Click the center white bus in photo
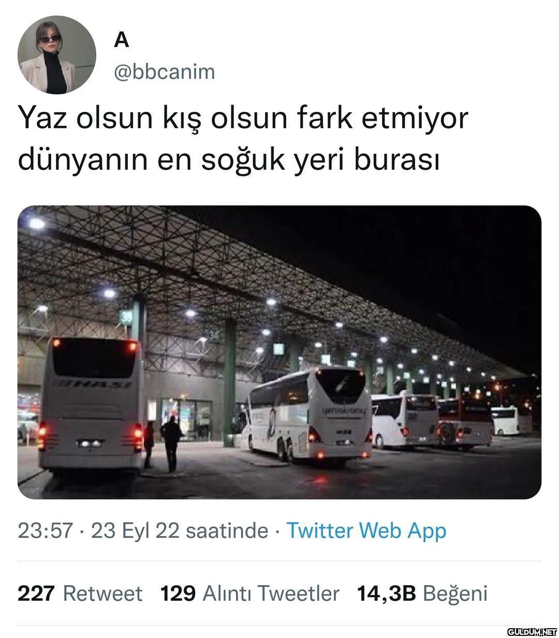This screenshot has height=638, width=559. point(310,414)
